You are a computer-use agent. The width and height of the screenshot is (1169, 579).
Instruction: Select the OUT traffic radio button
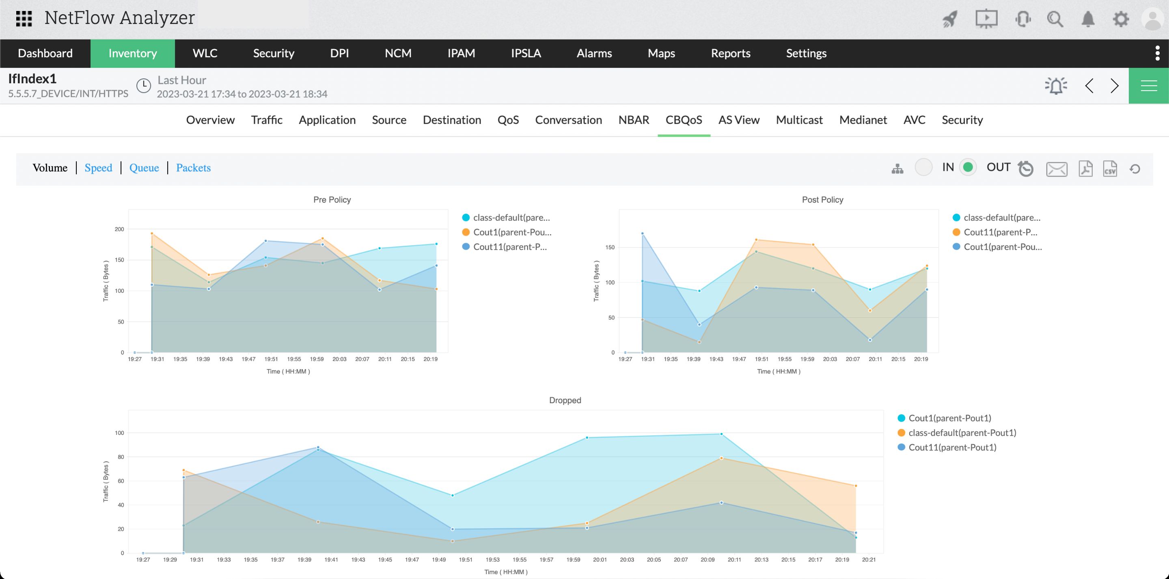(x=968, y=167)
